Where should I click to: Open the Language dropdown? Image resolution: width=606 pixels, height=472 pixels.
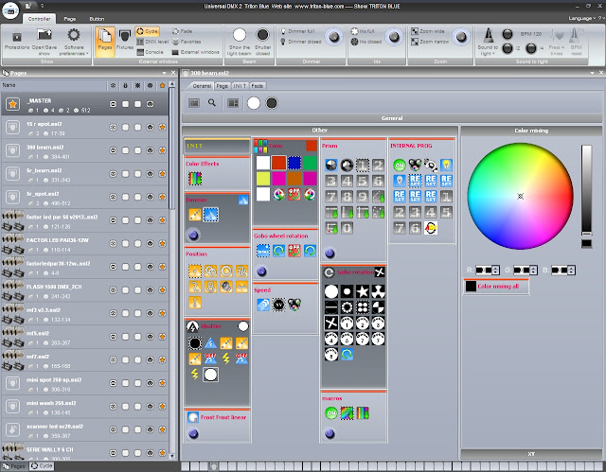(578, 17)
